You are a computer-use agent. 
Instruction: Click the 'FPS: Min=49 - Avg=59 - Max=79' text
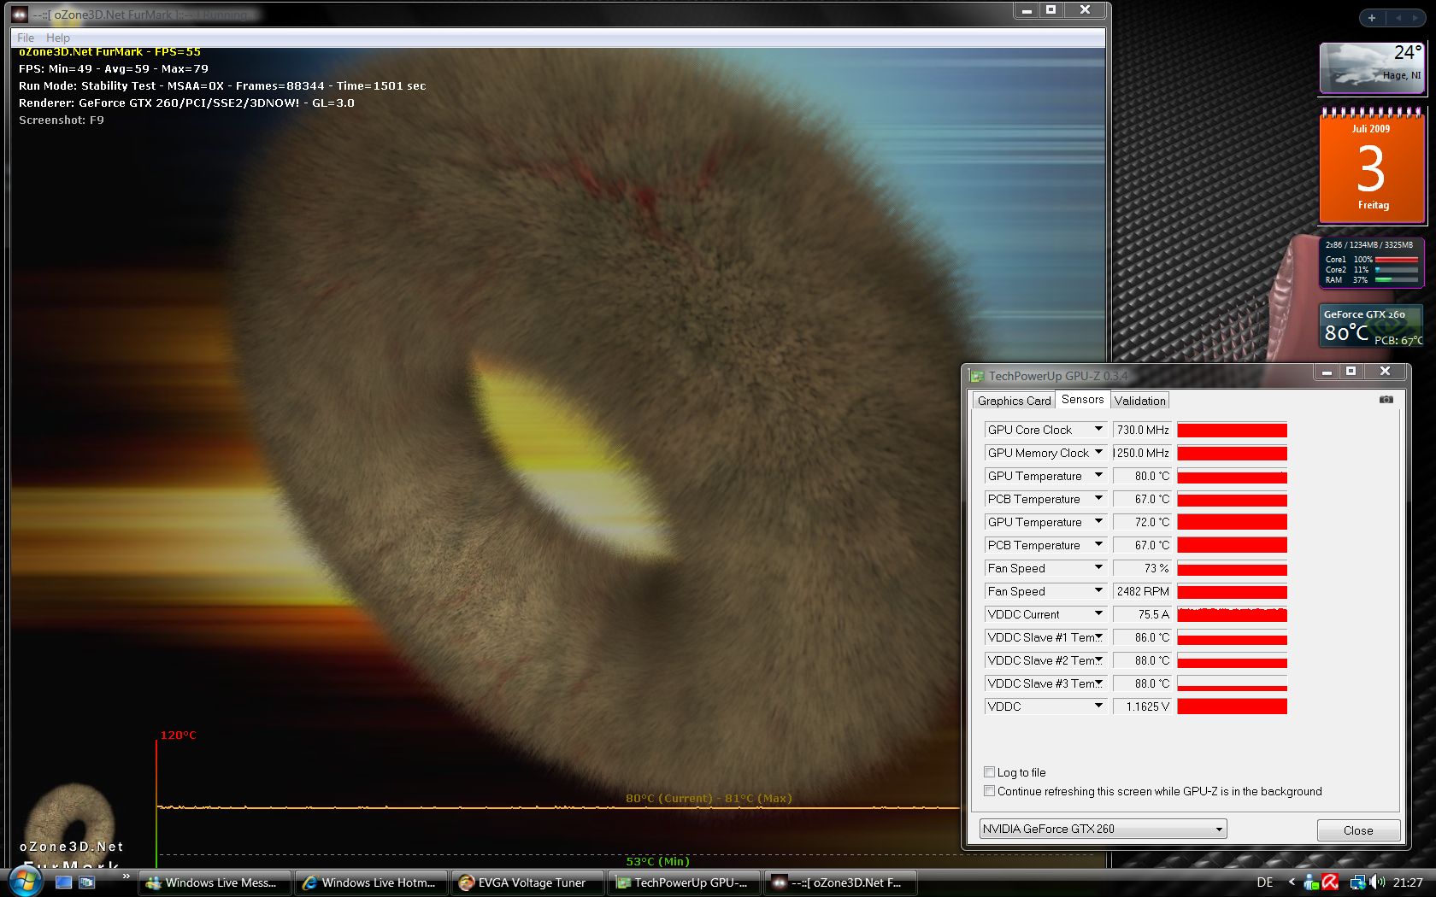pyautogui.click(x=114, y=69)
